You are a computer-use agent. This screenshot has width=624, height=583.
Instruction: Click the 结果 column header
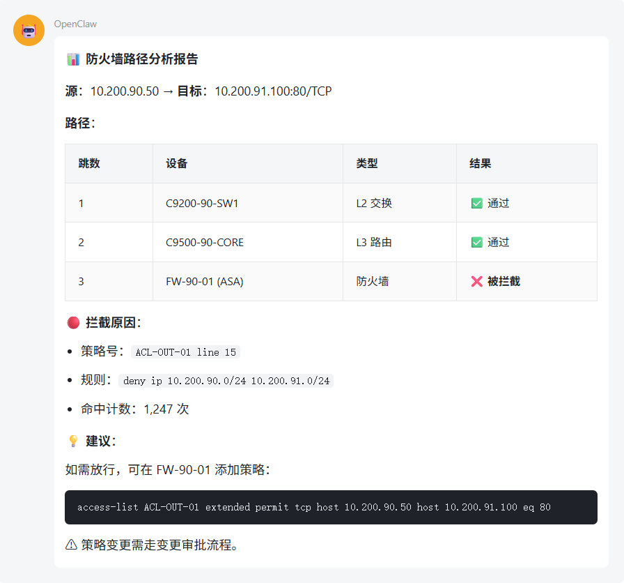480,164
